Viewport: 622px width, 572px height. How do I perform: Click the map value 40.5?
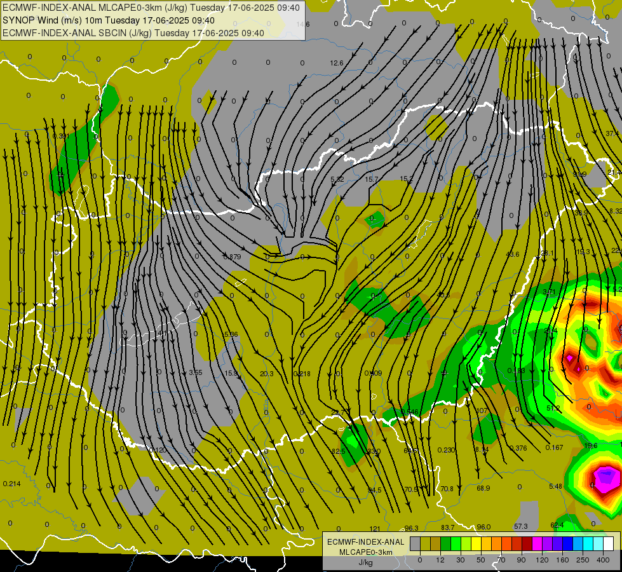pos(443,295)
